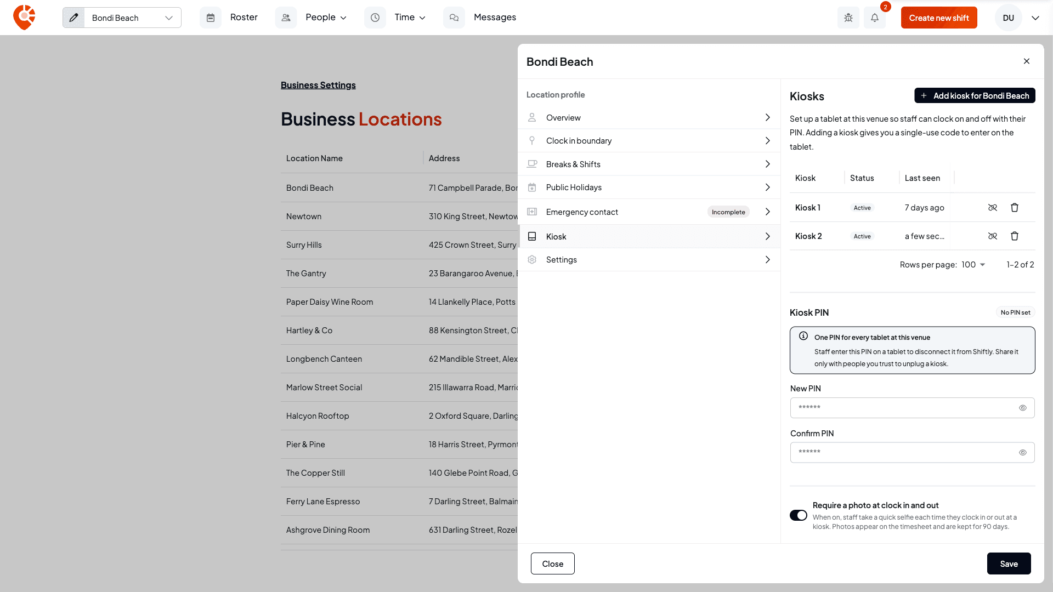This screenshot has width=1053, height=592.
Task: Click the pencil edit icon beside Bondi Beach
Action: (x=73, y=18)
